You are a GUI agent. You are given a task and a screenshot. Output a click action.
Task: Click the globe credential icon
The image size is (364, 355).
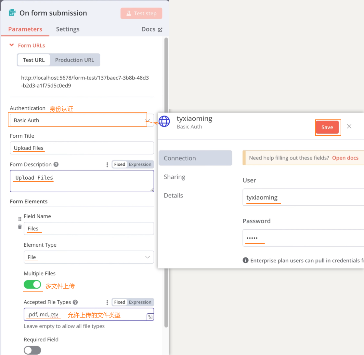point(164,121)
